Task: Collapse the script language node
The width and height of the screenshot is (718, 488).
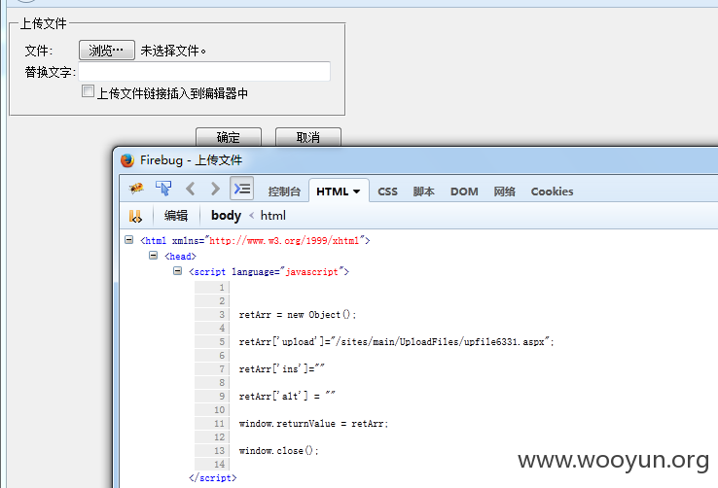Action: click(177, 271)
